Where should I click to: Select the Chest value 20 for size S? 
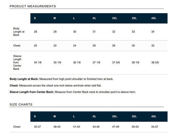coord(35,46)
